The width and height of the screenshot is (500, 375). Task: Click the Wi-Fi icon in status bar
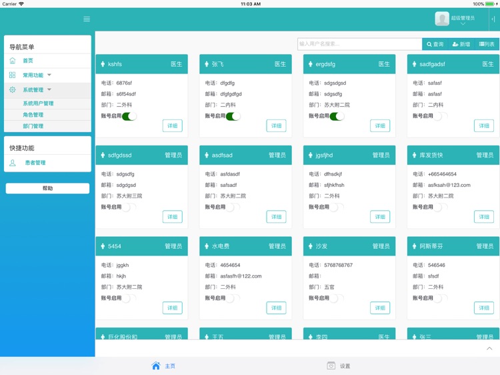click(21, 4)
